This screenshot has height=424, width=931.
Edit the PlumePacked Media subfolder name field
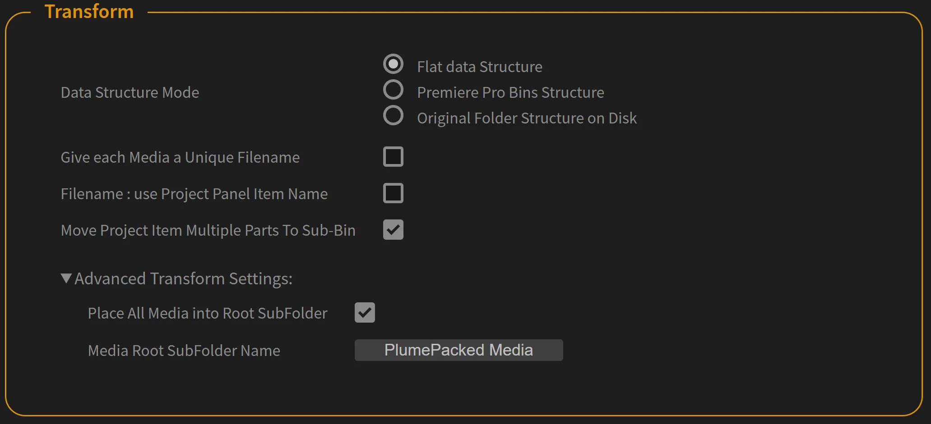[458, 350]
